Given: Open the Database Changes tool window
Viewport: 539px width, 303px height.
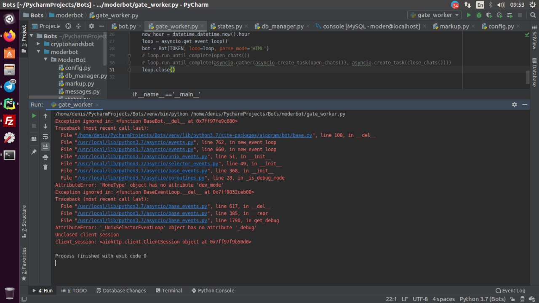Looking at the screenshot, I should 121,290.
